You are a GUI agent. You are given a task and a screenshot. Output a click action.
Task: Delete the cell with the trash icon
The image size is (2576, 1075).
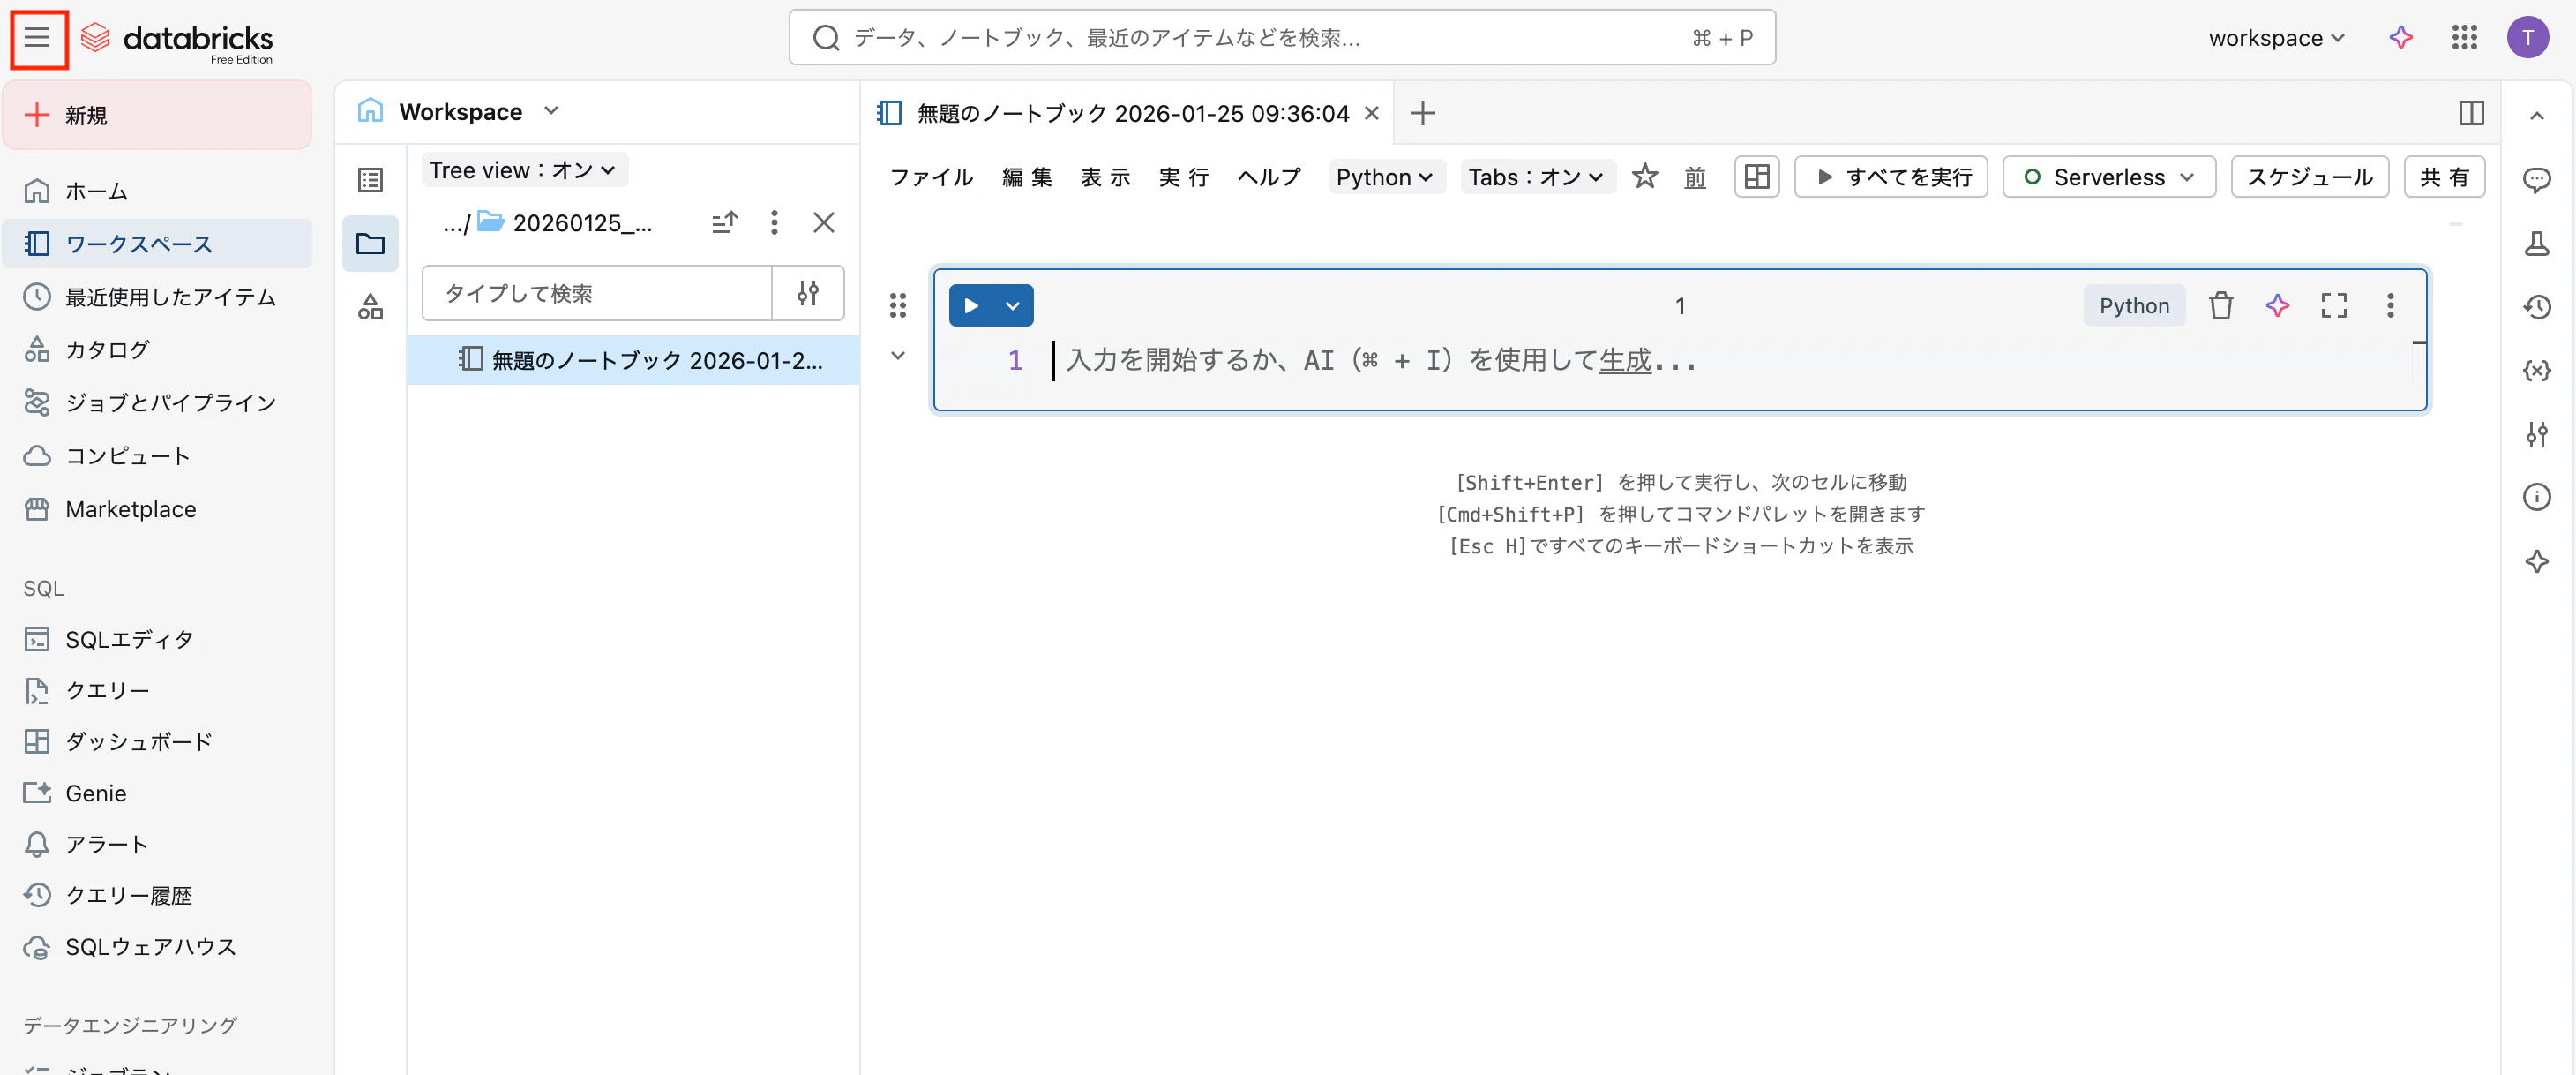[x=2220, y=305]
